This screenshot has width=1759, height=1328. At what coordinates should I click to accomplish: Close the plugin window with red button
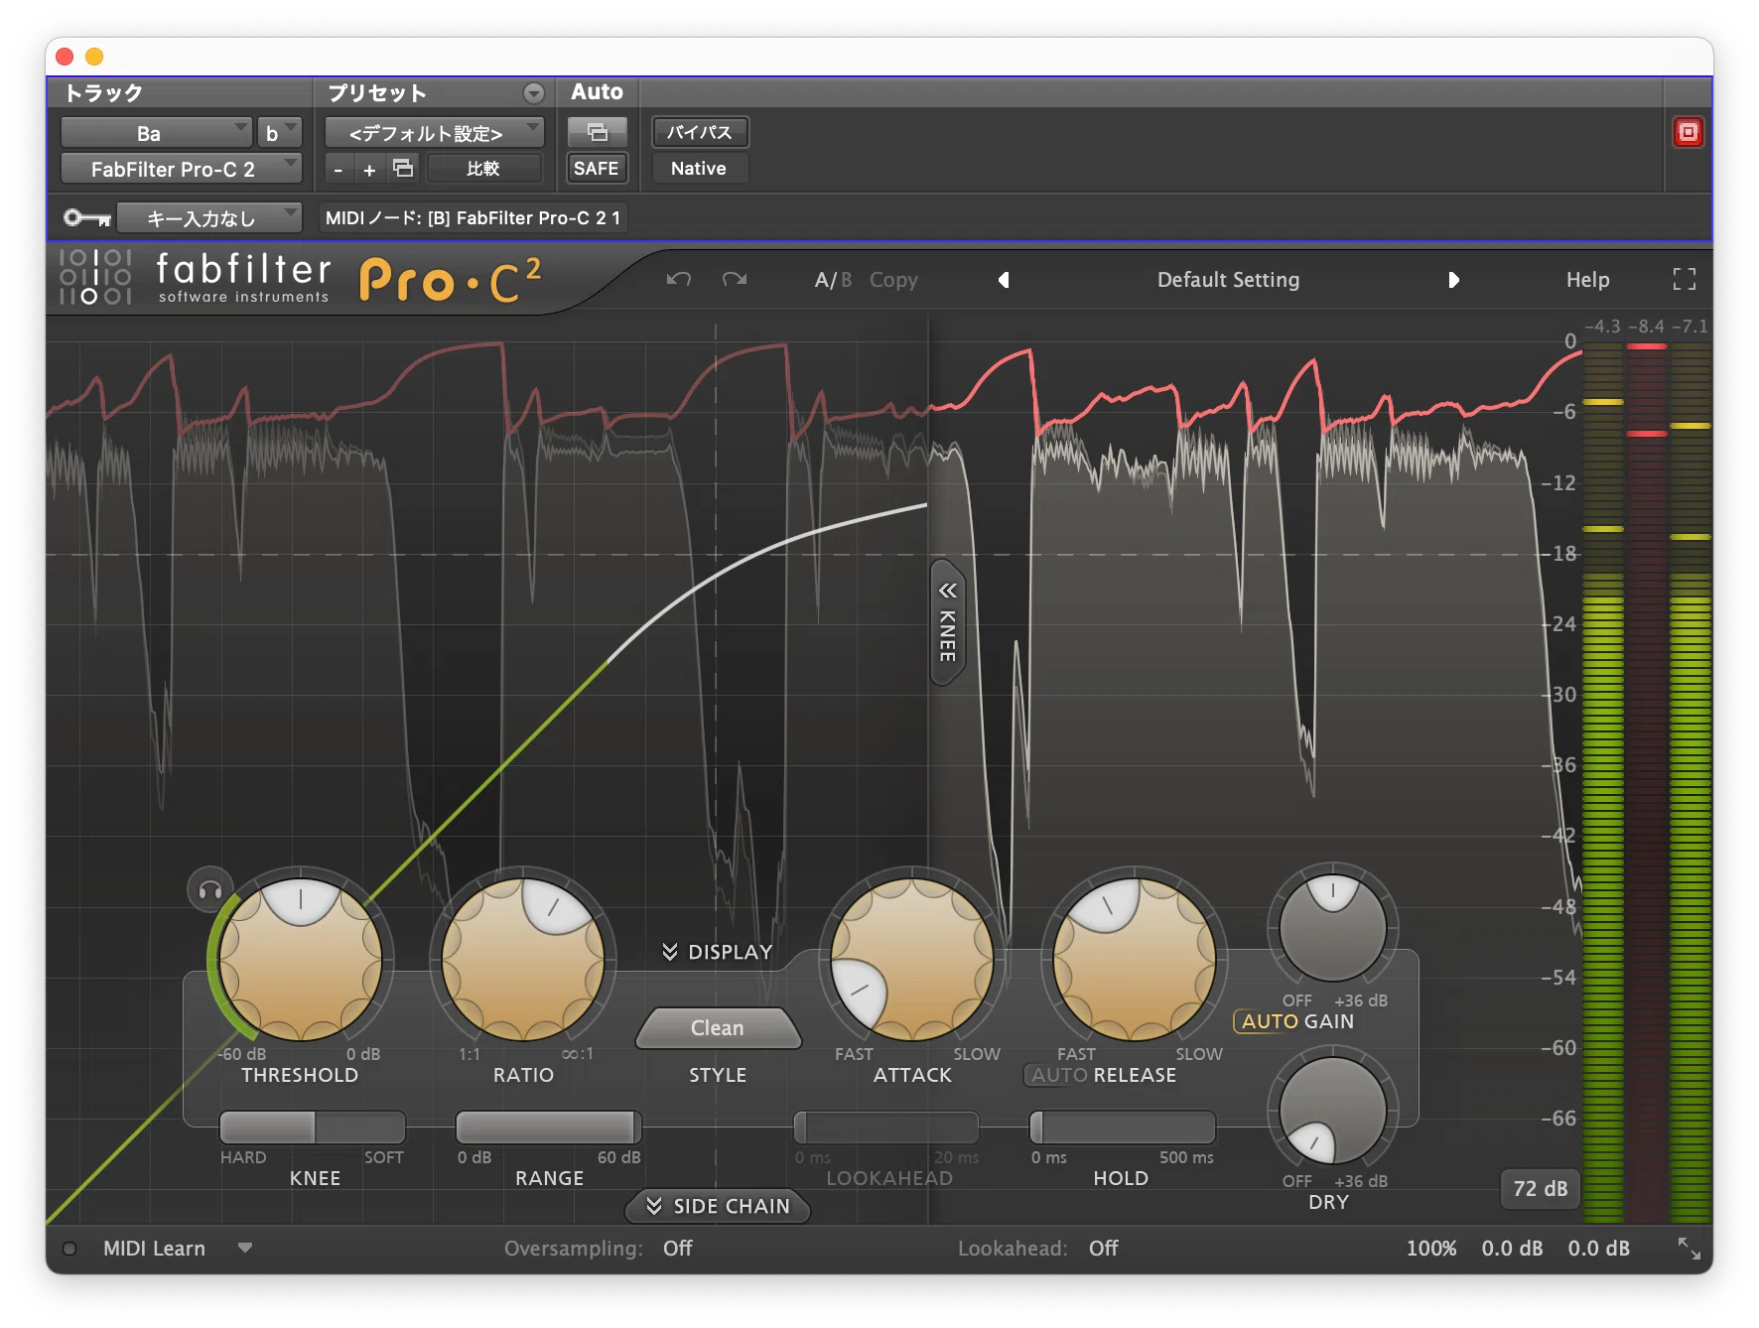[x=66, y=57]
